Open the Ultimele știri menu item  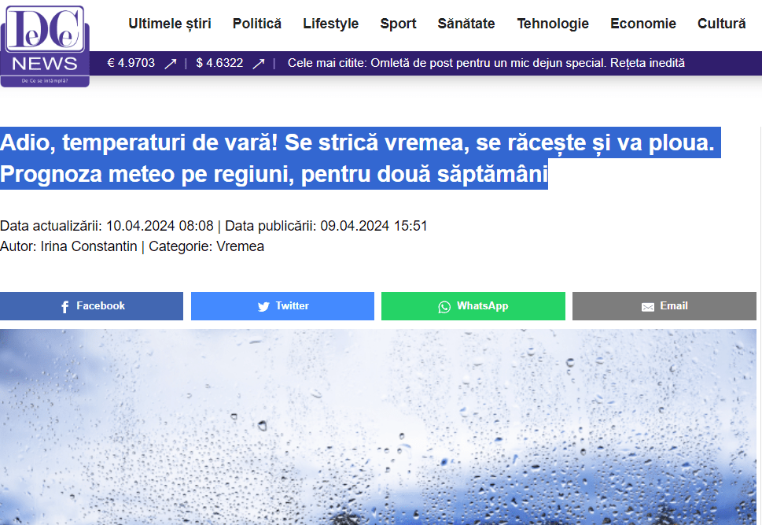pos(170,24)
